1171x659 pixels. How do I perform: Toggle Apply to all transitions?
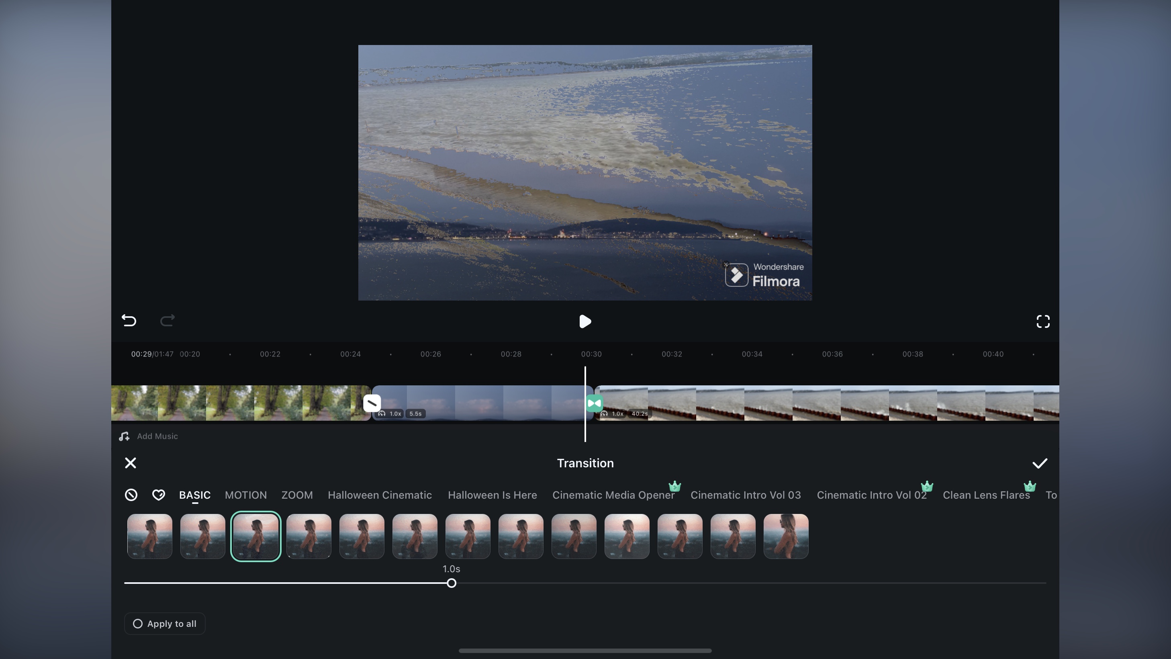click(x=165, y=624)
